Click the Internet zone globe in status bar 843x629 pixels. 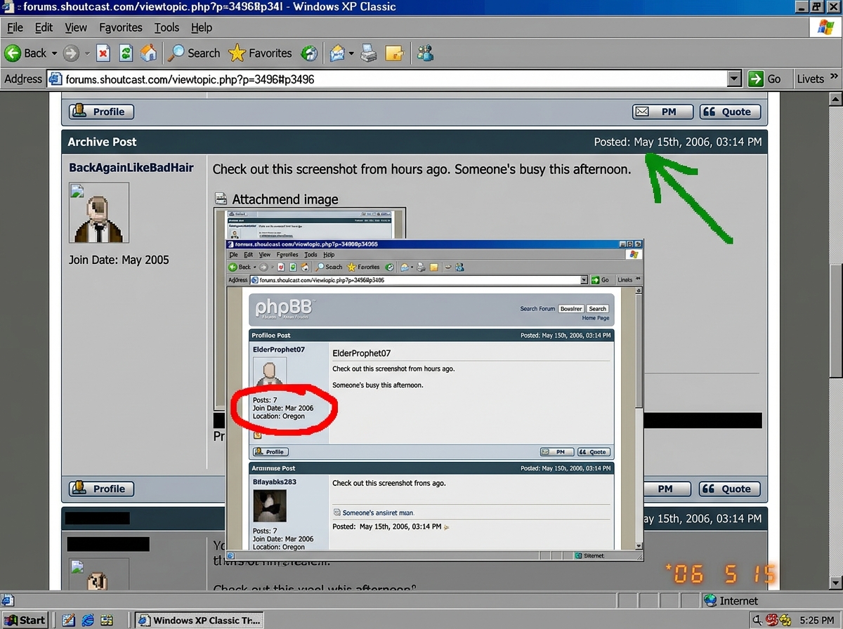click(710, 600)
